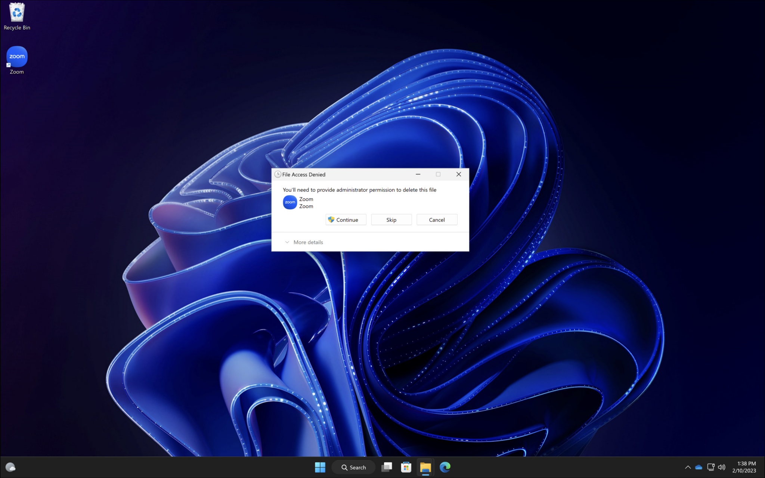Image resolution: width=765 pixels, height=478 pixels.
Task: Close the File Access Denied dialog
Action: coord(459,174)
